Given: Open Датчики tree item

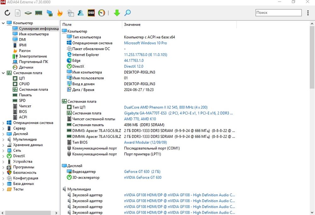Looking at the screenshot, I should point(26,67).
